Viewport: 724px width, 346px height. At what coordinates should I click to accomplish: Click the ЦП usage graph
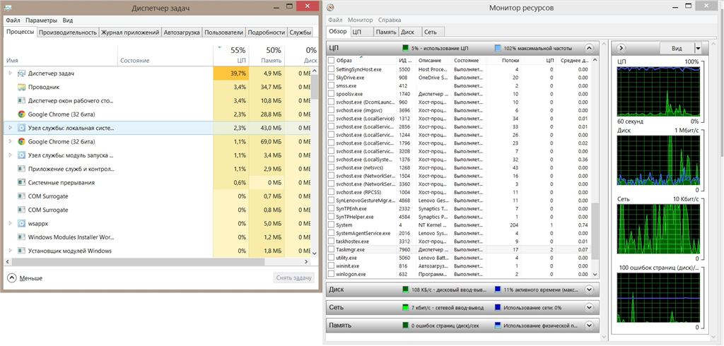(658, 92)
